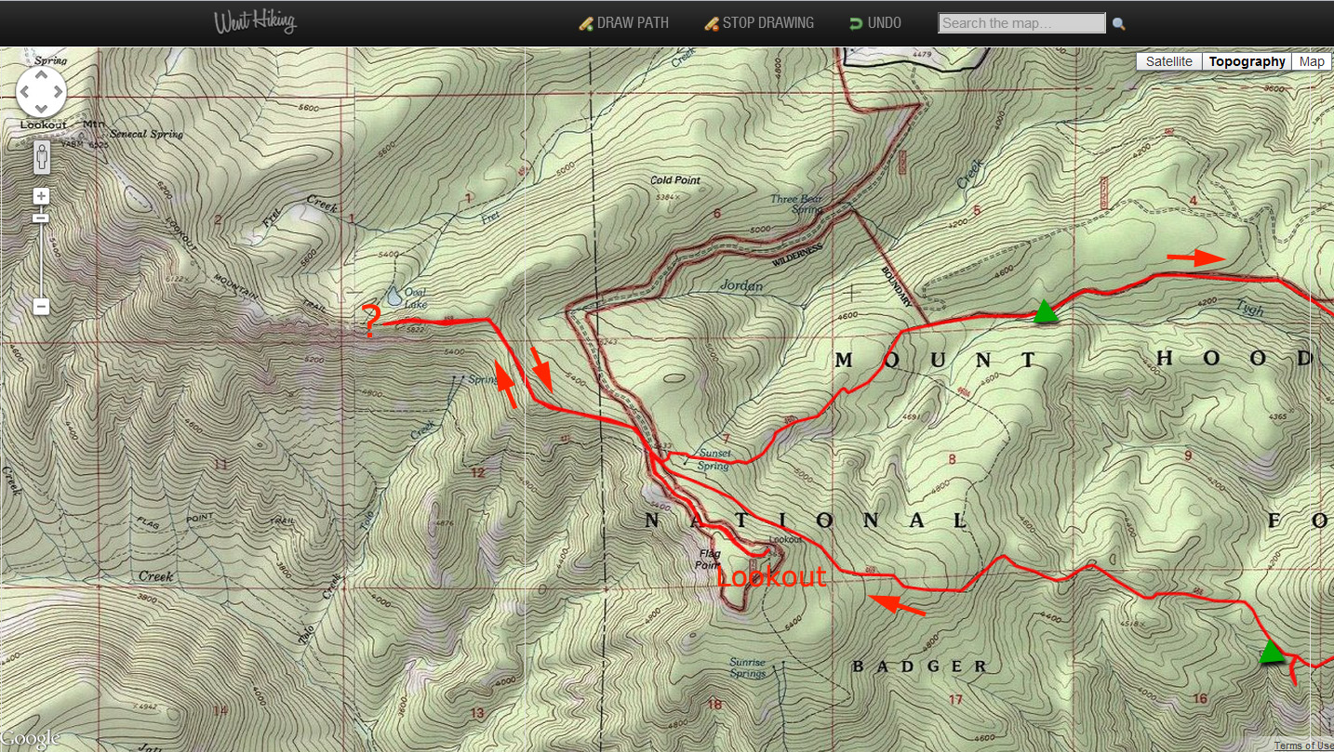
Task: Focus the Search the map field
Action: pyautogui.click(x=1022, y=23)
